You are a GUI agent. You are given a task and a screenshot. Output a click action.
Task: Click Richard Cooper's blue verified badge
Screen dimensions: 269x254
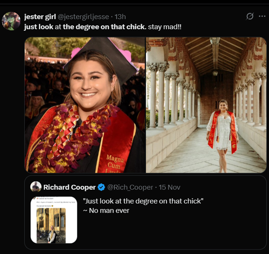click(101, 187)
